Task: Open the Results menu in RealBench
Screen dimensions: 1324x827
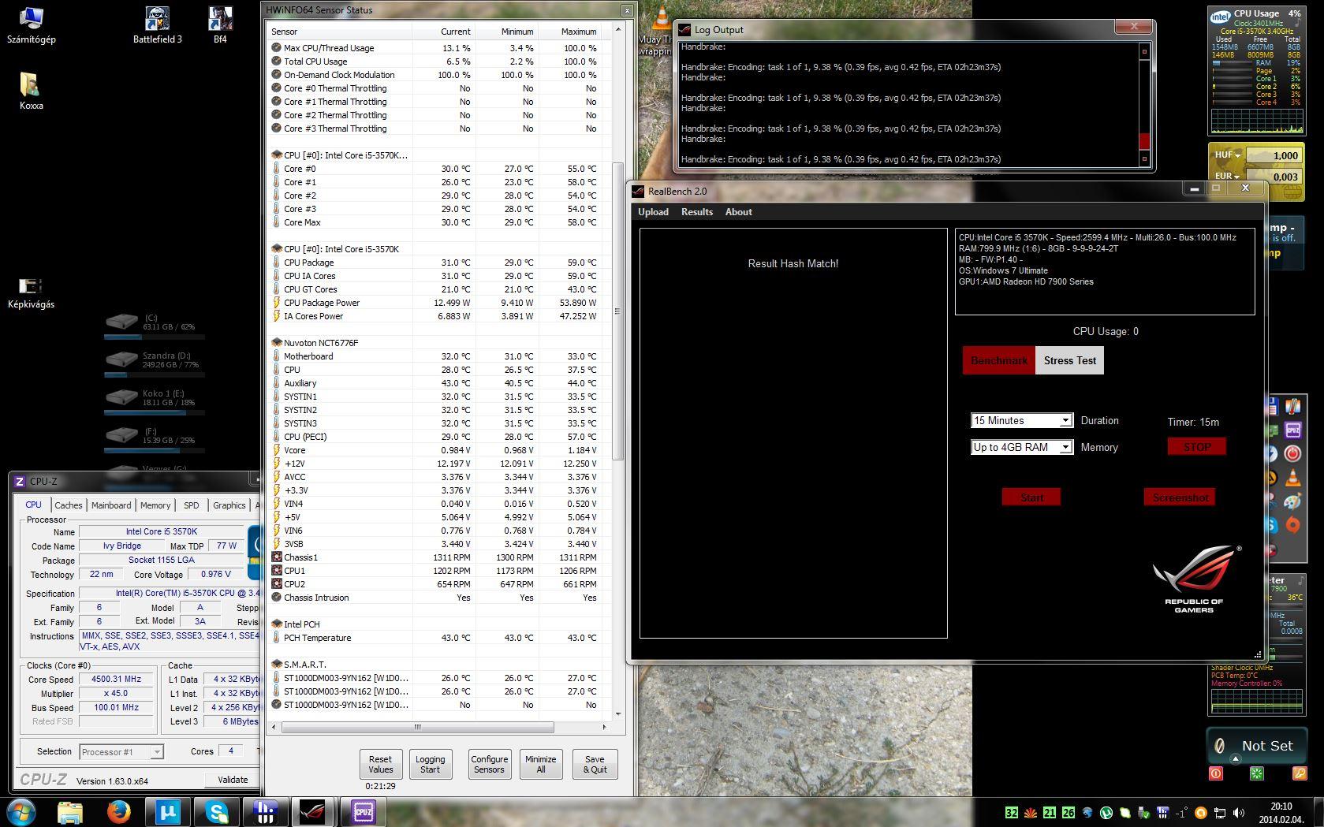Action: [x=697, y=212]
